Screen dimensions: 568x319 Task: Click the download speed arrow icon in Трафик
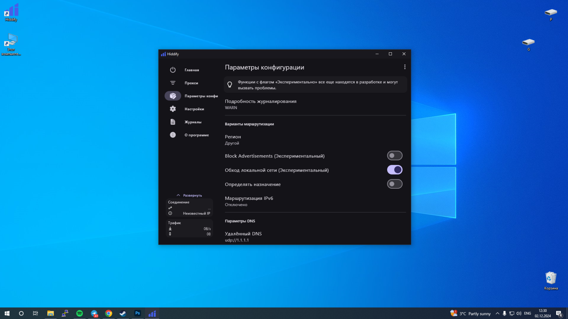tap(170, 229)
